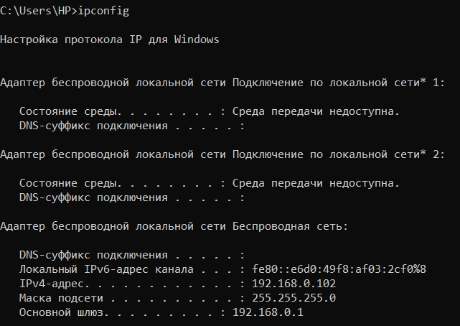The width and height of the screenshot is (460, 326).
Task: Click the first 'Состояние среды' label
Action: [x=67, y=111]
